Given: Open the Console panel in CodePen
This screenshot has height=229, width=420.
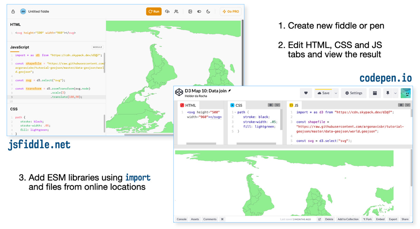Looking at the screenshot, I should point(182,219).
